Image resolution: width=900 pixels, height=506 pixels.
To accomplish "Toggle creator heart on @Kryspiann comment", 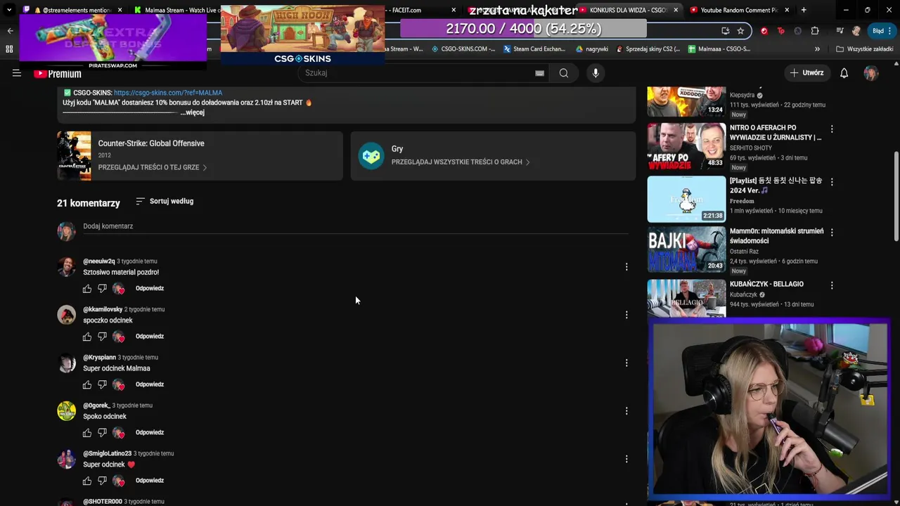I will tap(118, 385).
